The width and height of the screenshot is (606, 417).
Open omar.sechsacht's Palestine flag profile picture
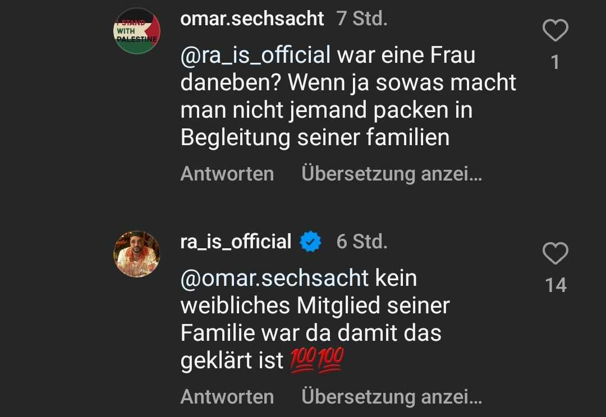(137, 31)
